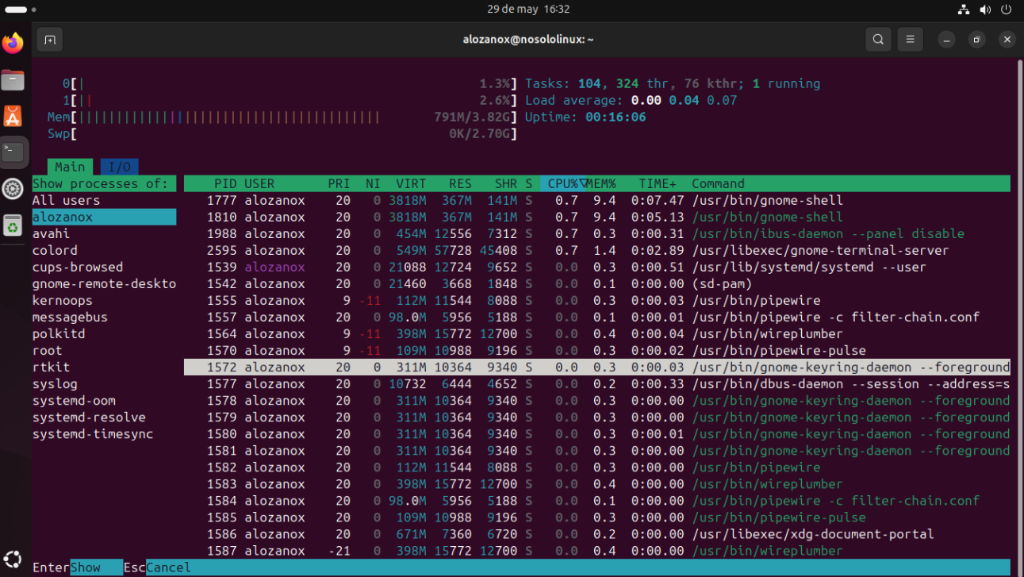1024x577 pixels.
Task: Choose All users filter entry
Action: pos(67,201)
